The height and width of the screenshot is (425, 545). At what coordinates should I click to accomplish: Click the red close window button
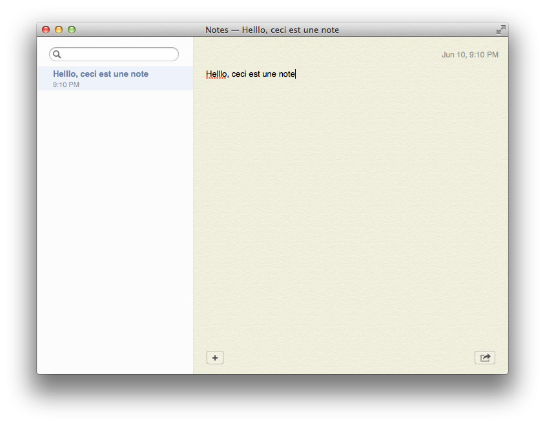pos(46,30)
